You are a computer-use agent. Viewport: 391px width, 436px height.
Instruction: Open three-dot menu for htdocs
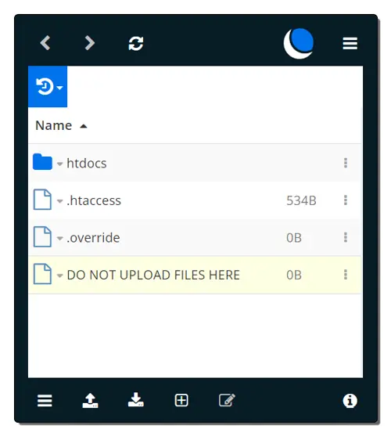(346, 163)
